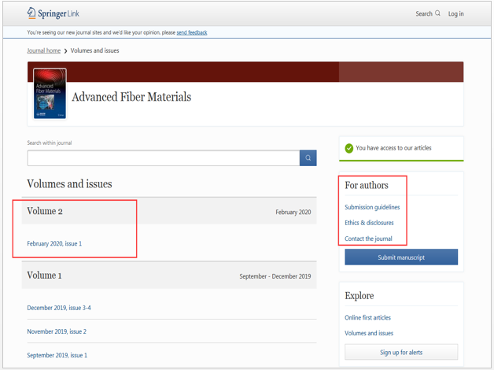Open Contact the journal link
Viewport: 494px width, 370px height.
point(368,239)
